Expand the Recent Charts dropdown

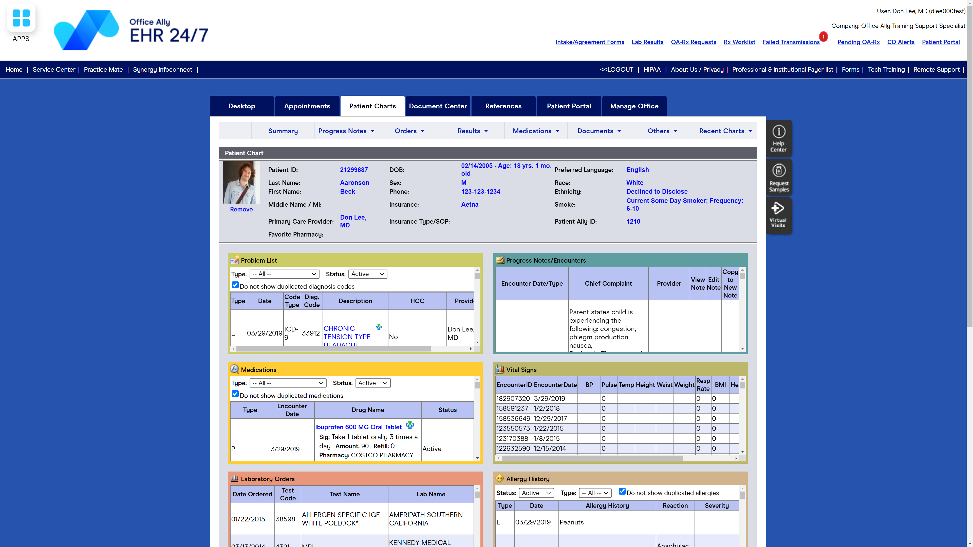tap(724, 131)
